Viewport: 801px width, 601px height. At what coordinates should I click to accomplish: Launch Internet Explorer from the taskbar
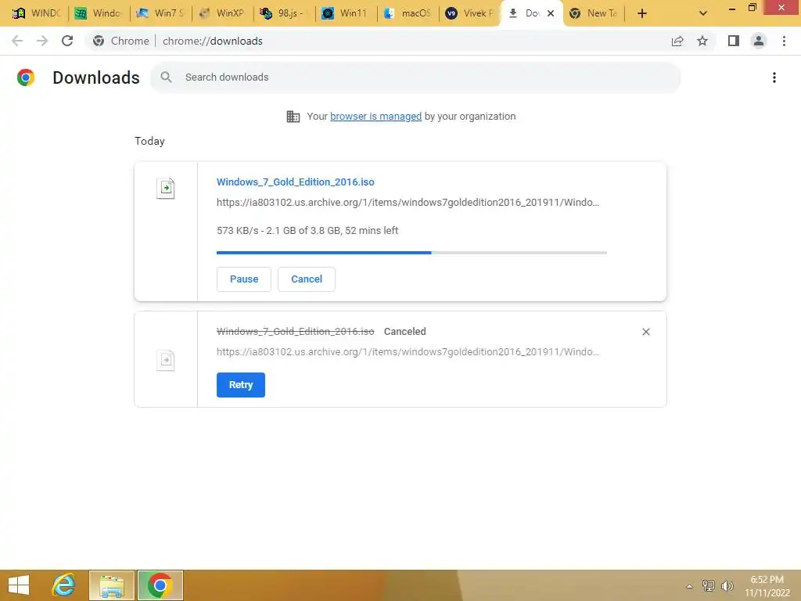coord(64,585)
